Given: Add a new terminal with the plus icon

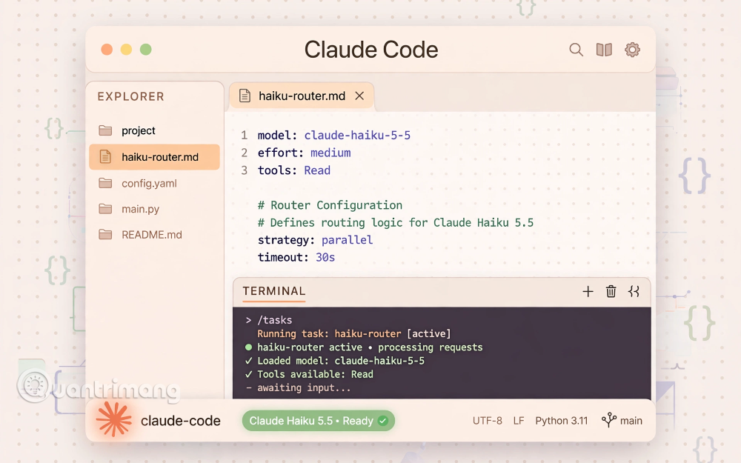Looking at the screenshot, I should [588, 291].
